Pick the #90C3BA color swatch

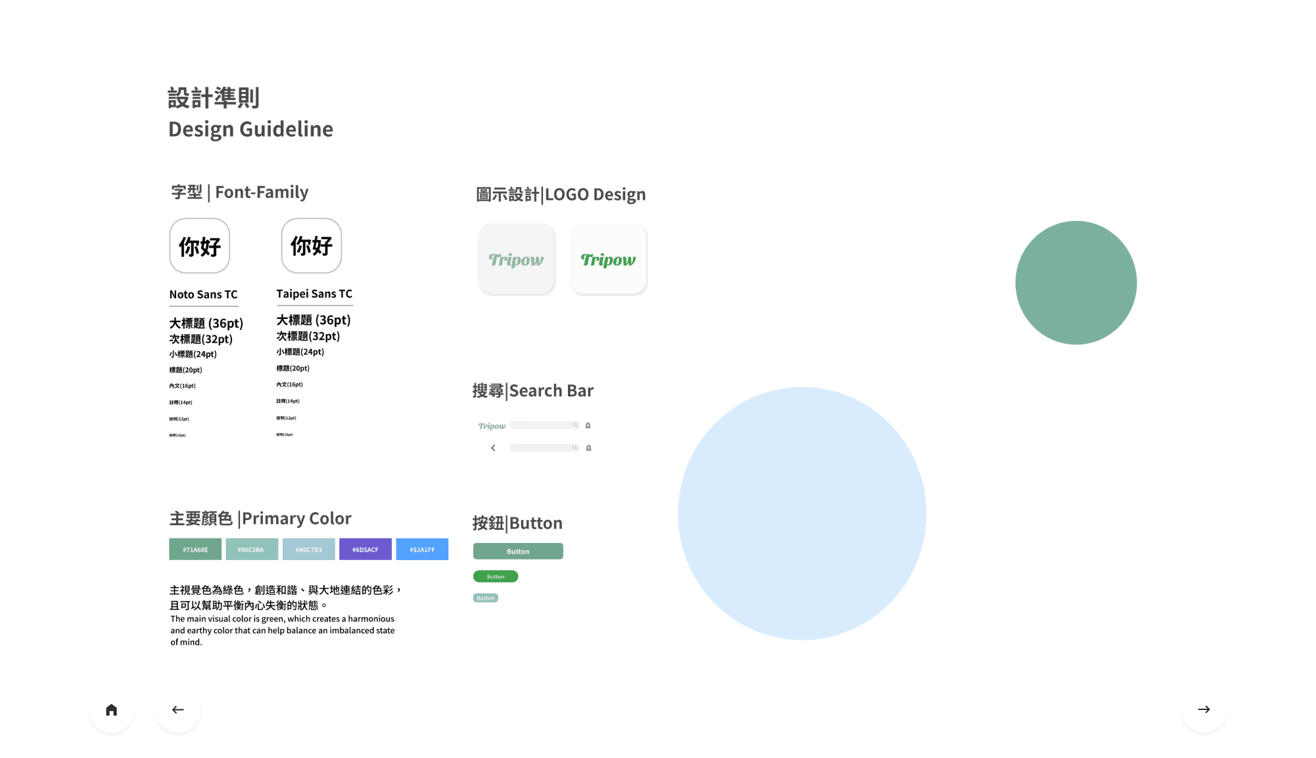click(252, 549)
